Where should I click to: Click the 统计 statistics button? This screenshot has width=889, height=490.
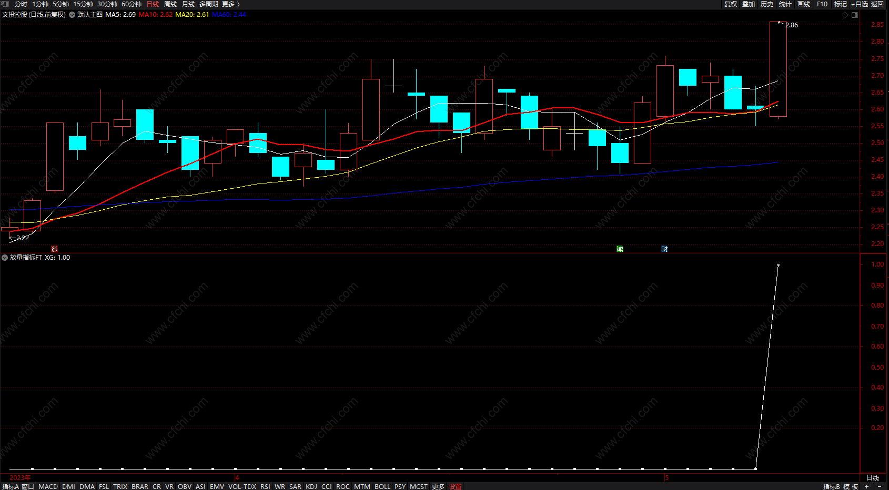click(x=785, y=4)
